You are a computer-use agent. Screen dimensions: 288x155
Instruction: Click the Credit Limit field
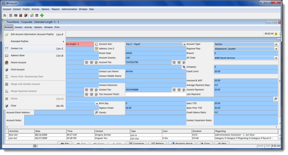pos(246,72)
